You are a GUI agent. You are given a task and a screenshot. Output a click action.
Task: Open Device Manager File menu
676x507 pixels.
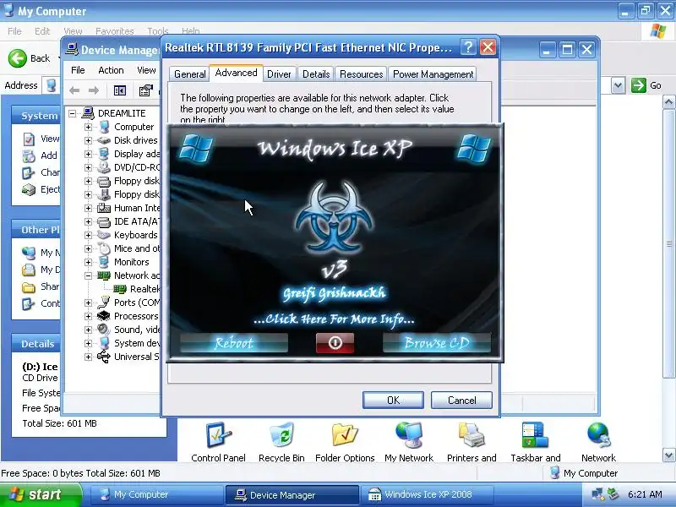[78, 70]
